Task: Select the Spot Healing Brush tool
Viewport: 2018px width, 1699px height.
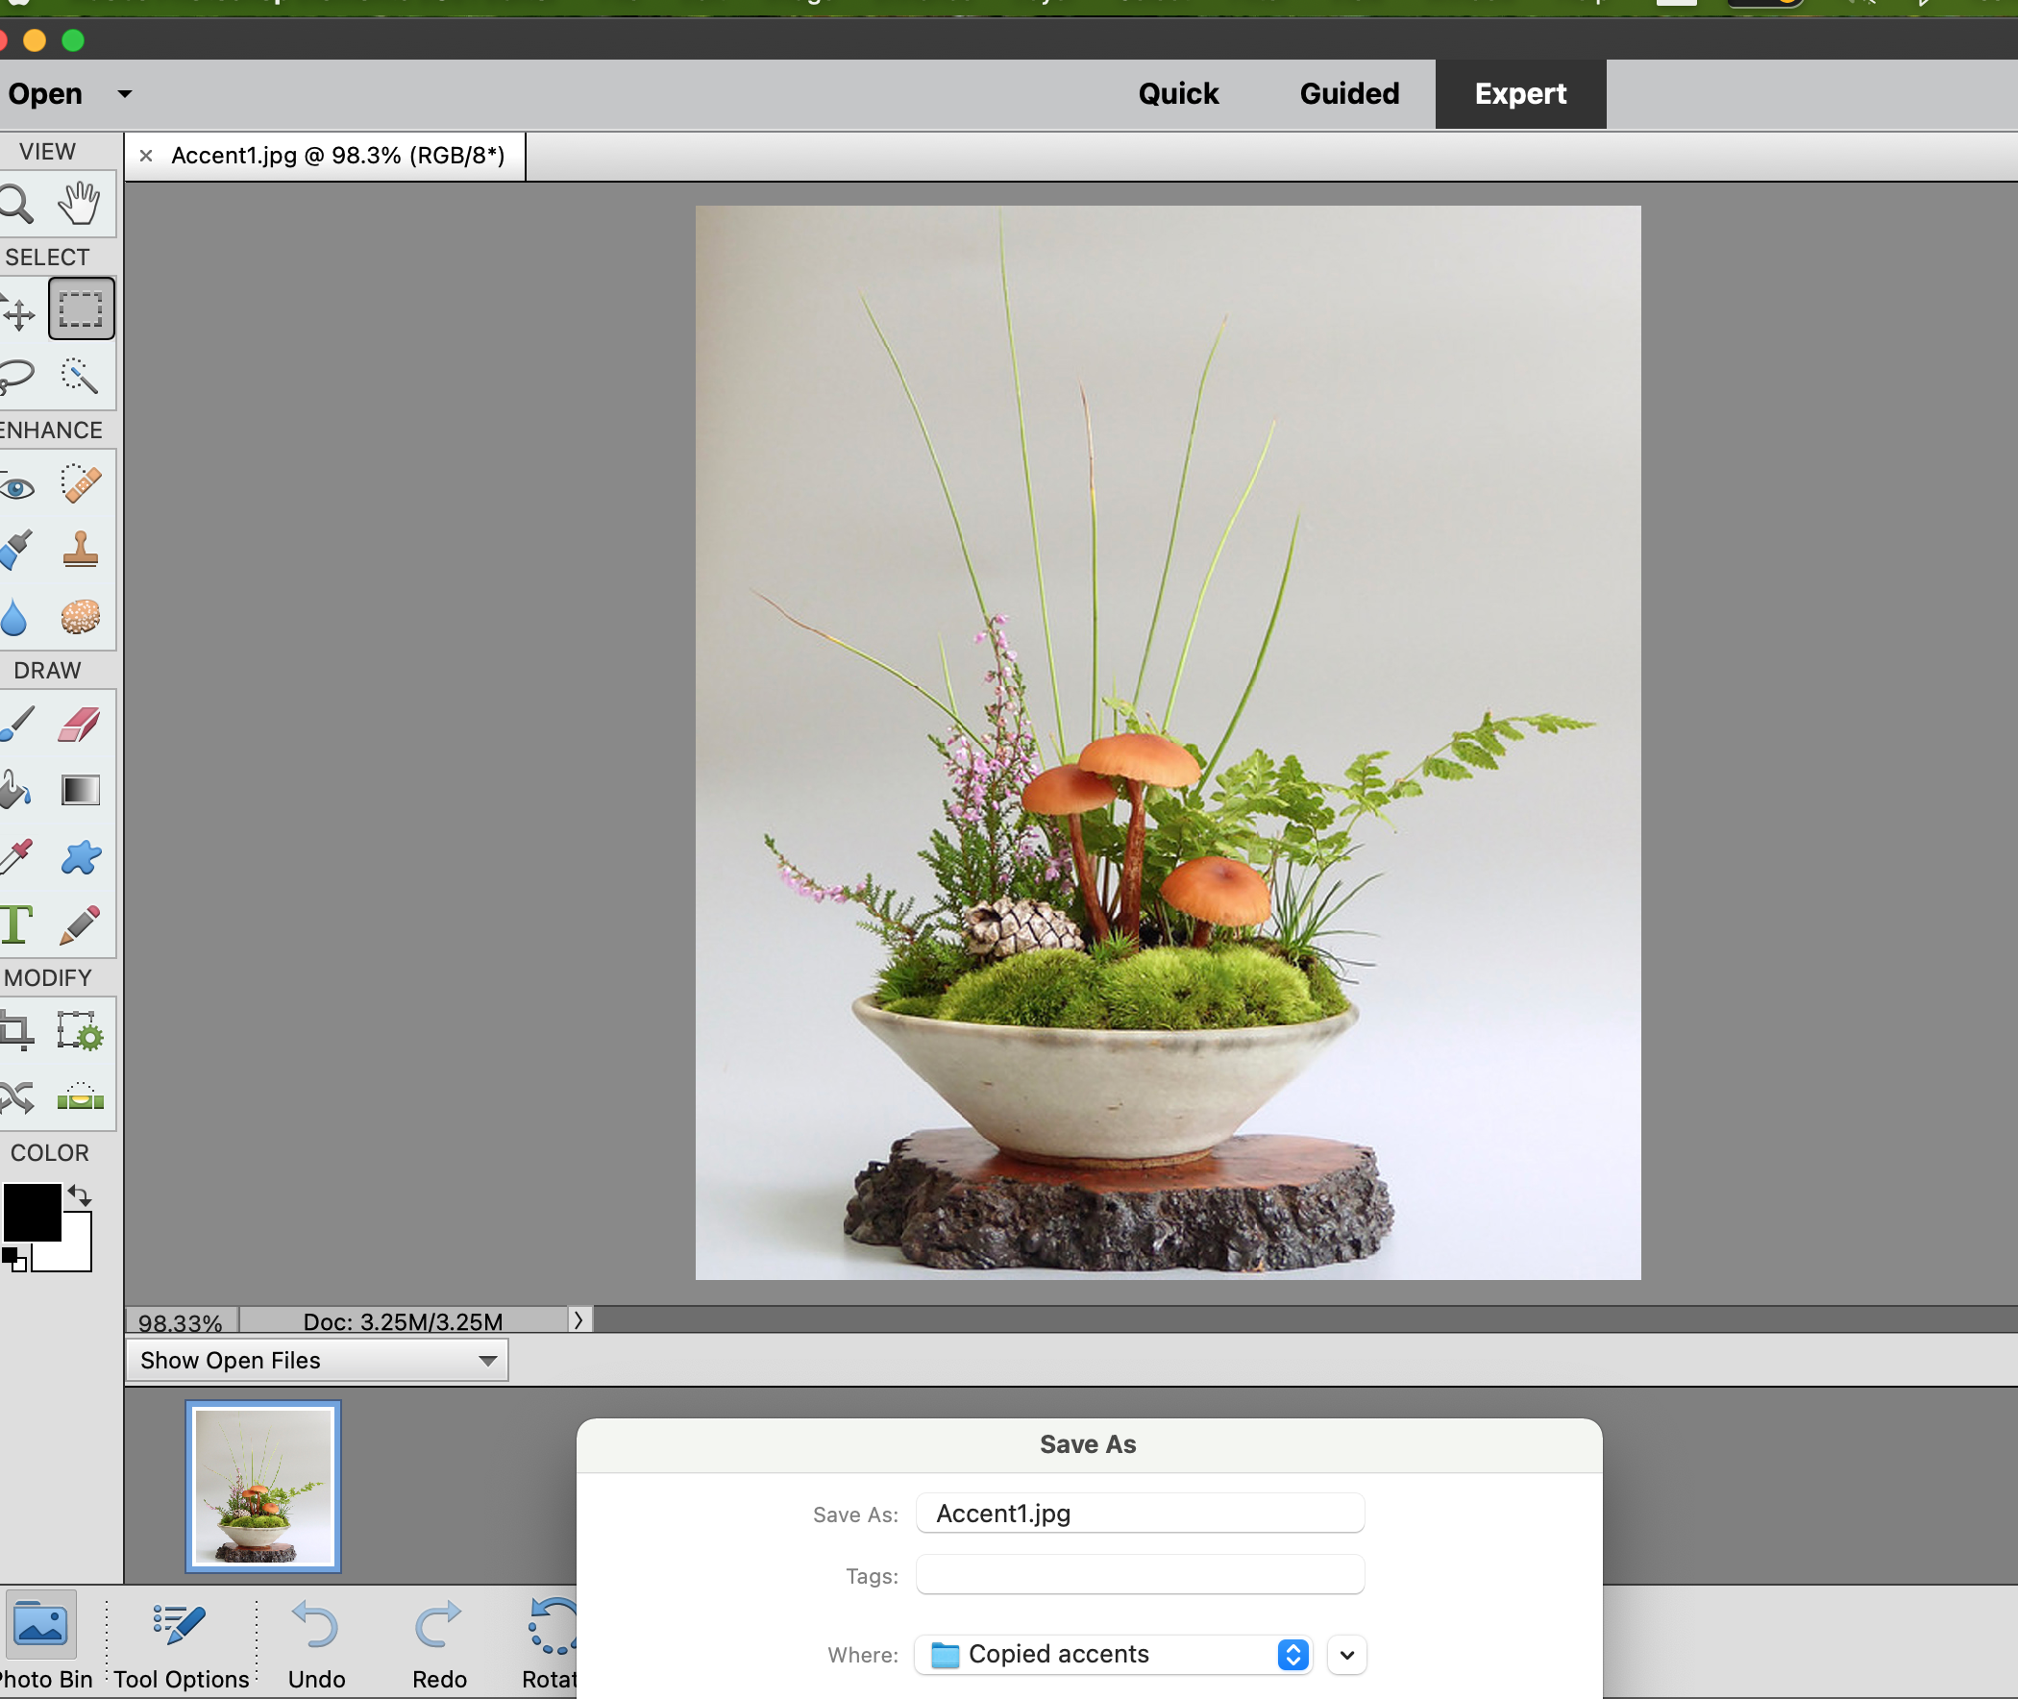Action: pyautogui.click(x=81, y=483)
